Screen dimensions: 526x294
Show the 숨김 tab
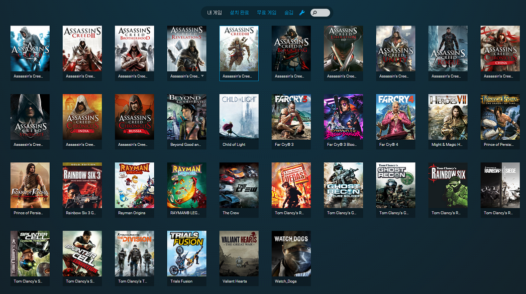[289, 13]
